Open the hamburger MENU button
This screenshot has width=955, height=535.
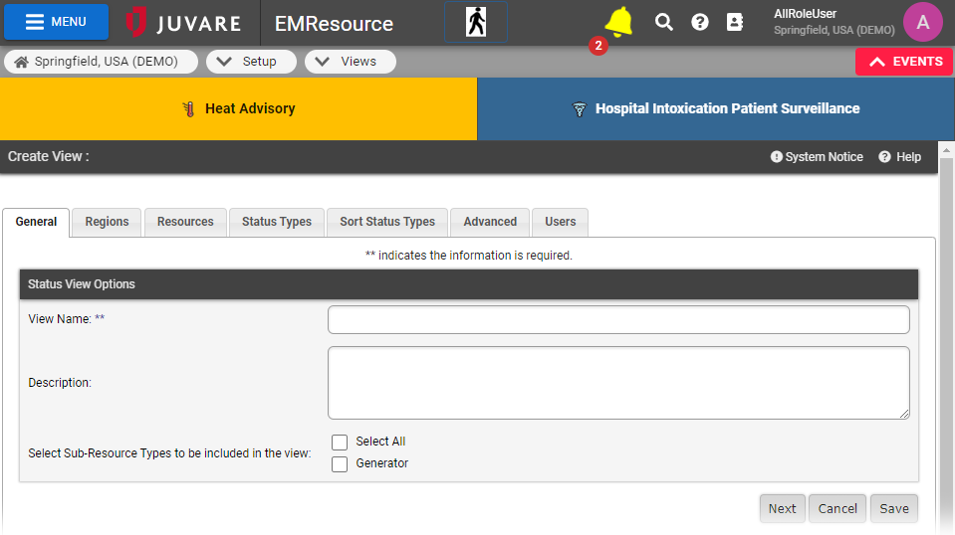point(56,22)
